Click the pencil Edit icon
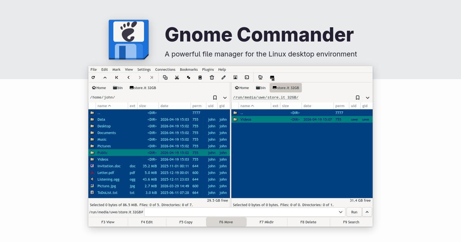The height and width of the screenshot is (242, 461). [224, 78]
